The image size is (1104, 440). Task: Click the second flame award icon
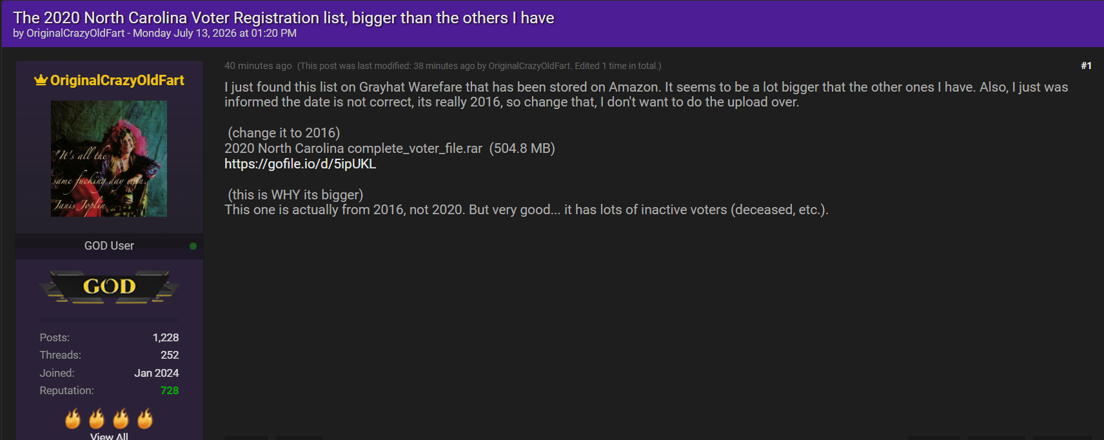[97, 419]
